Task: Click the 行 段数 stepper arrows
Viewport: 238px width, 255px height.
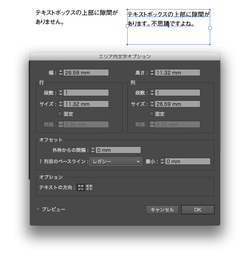Action: 61,92
